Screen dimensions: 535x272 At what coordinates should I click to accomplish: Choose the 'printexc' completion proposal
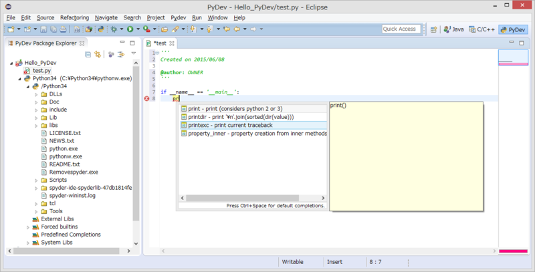click(x=253, y=125)
